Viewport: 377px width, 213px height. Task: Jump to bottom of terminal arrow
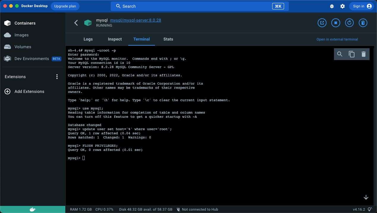(366, 197)
